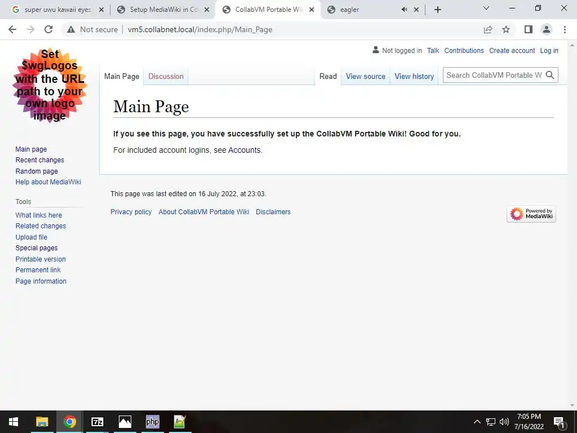Open the Contributions link

[x=464, y=50]
